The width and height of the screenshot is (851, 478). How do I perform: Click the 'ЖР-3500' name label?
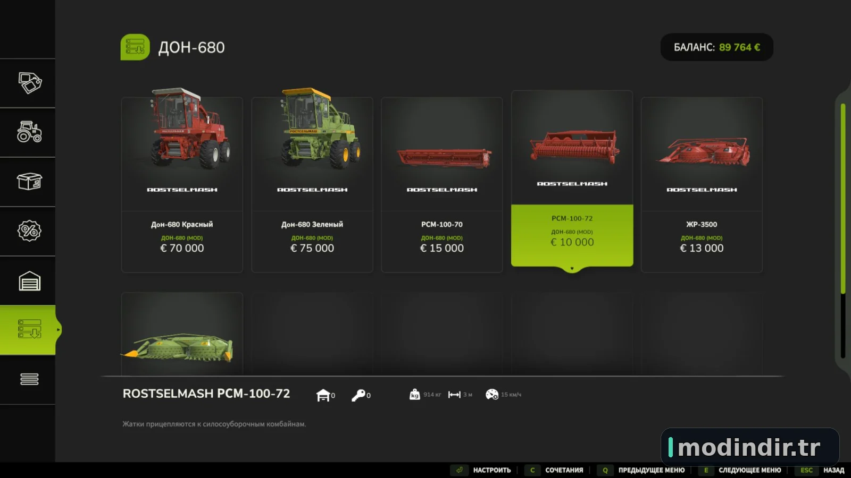(x=702, y=225)
